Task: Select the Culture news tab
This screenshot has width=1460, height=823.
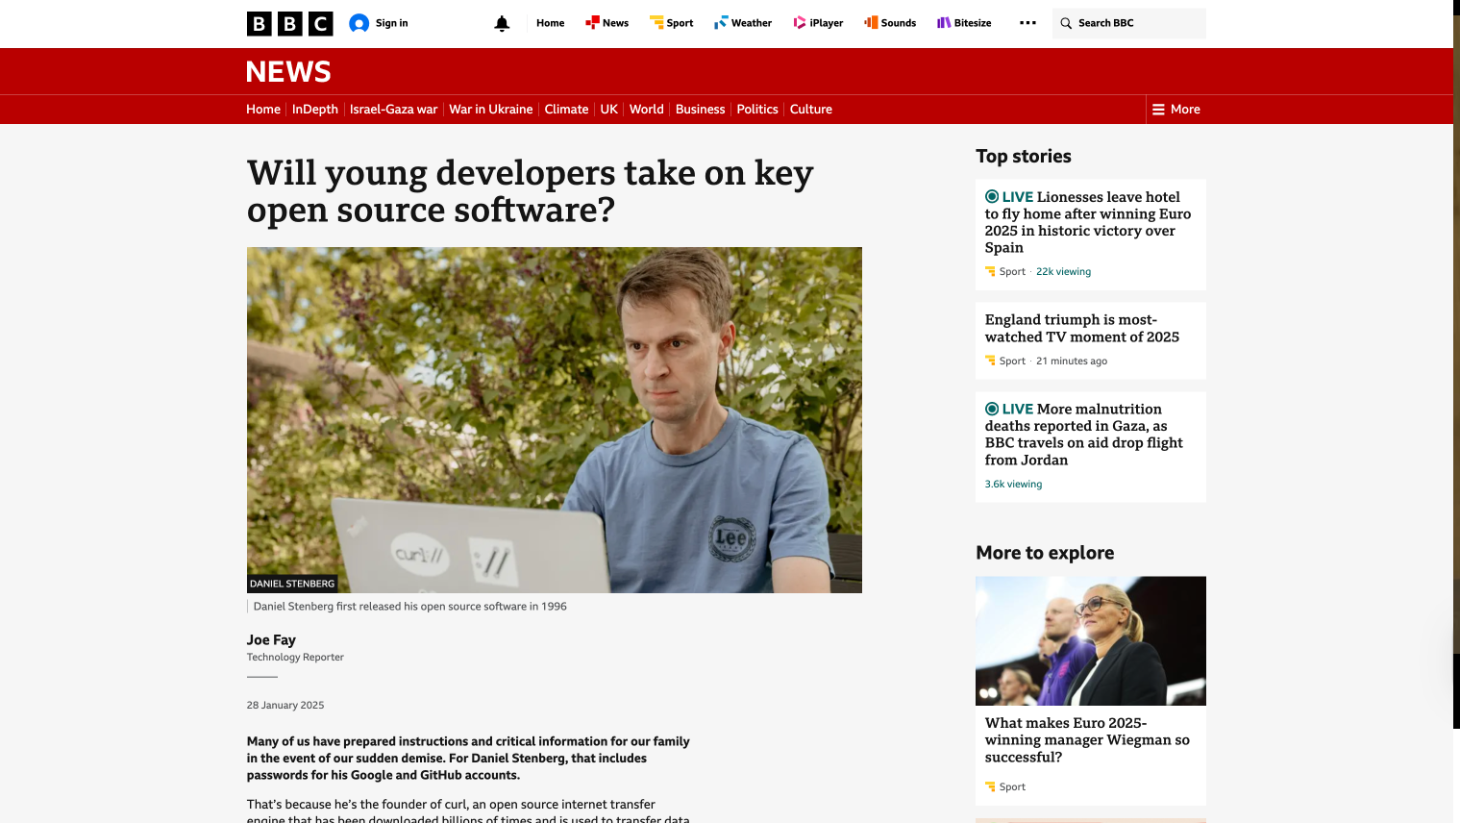Action: pos(810,110)
